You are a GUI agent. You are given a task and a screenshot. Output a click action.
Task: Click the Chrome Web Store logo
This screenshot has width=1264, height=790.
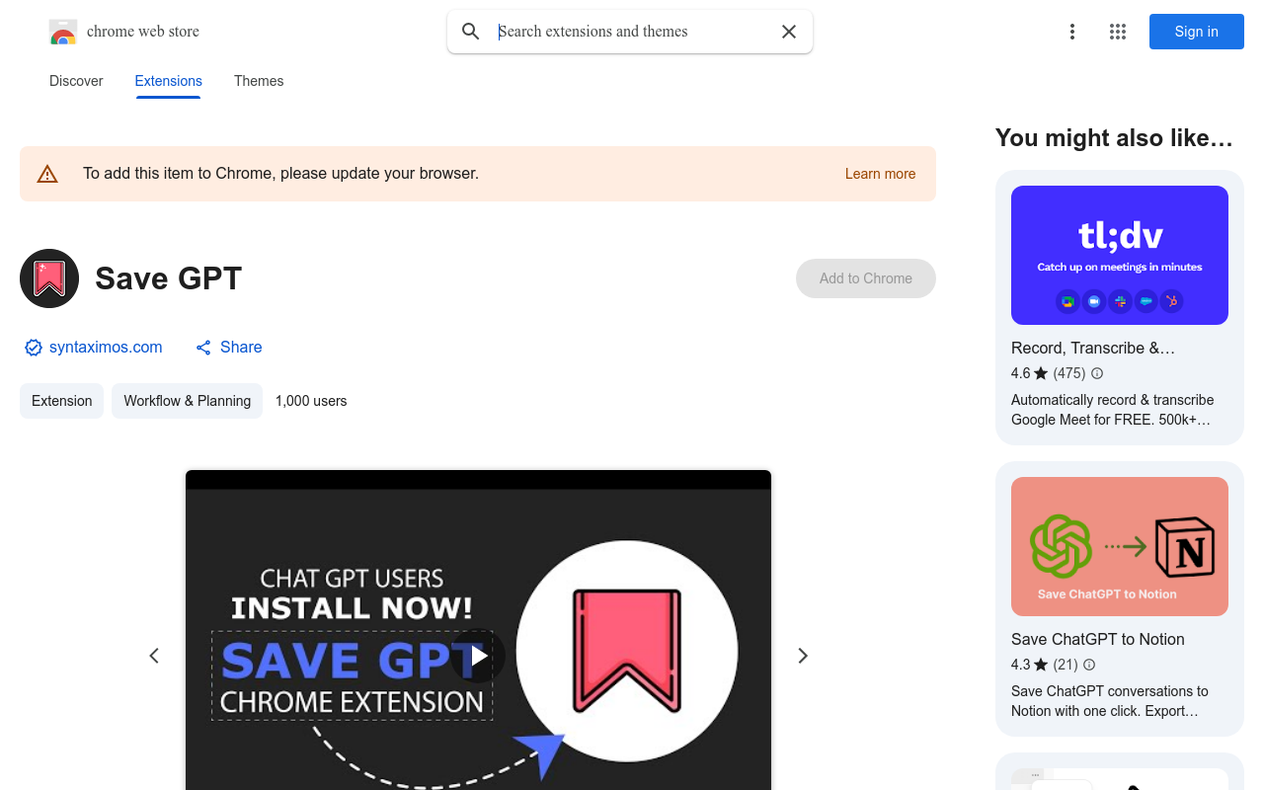63,32
